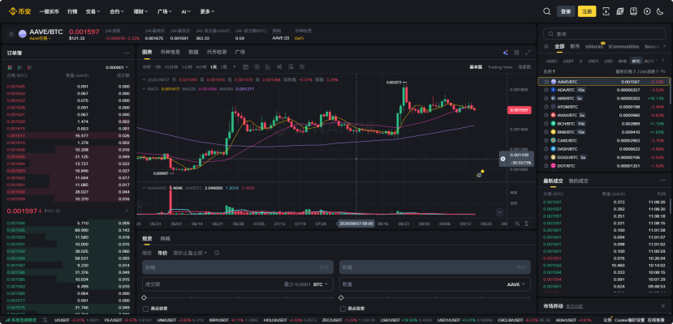
Task: Open the order book precision 0.000001 dropdown
Action: tap(117, 67)
